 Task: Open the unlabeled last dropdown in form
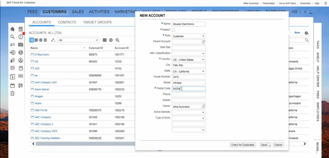coord(189,130)
